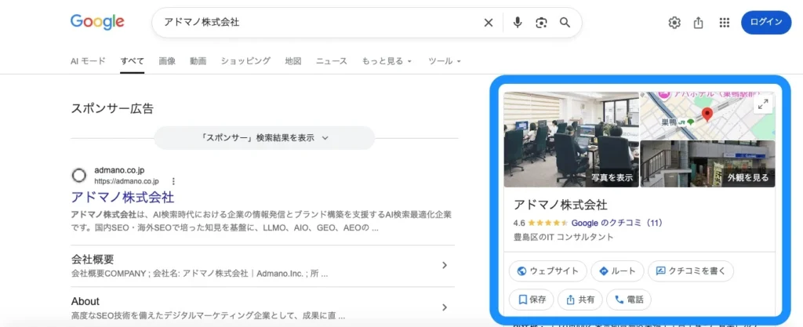Open the 画像 tab
This screenshot has width=803, height=327.
167,61
